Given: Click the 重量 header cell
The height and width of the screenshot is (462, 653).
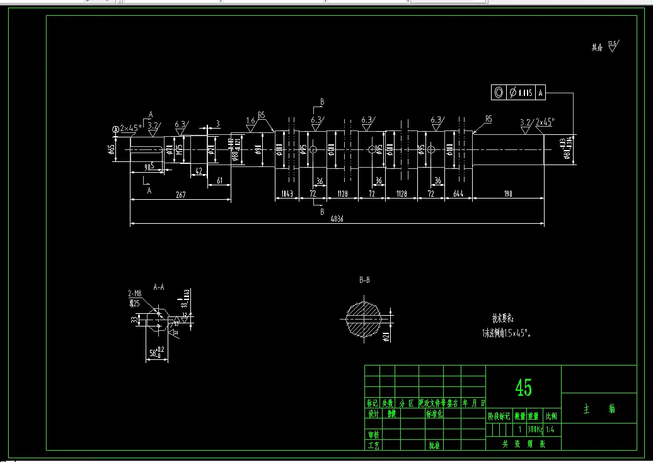Looking at the screenshot, I should coord(533,416).
